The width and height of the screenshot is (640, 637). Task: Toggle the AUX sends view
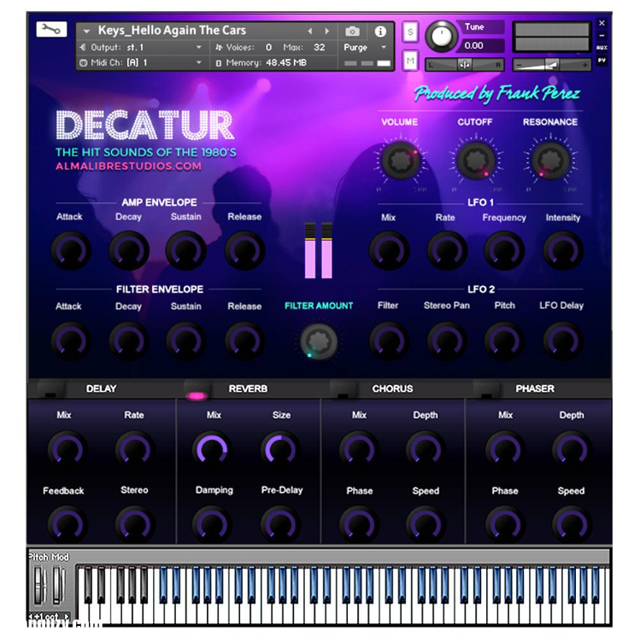602,48
